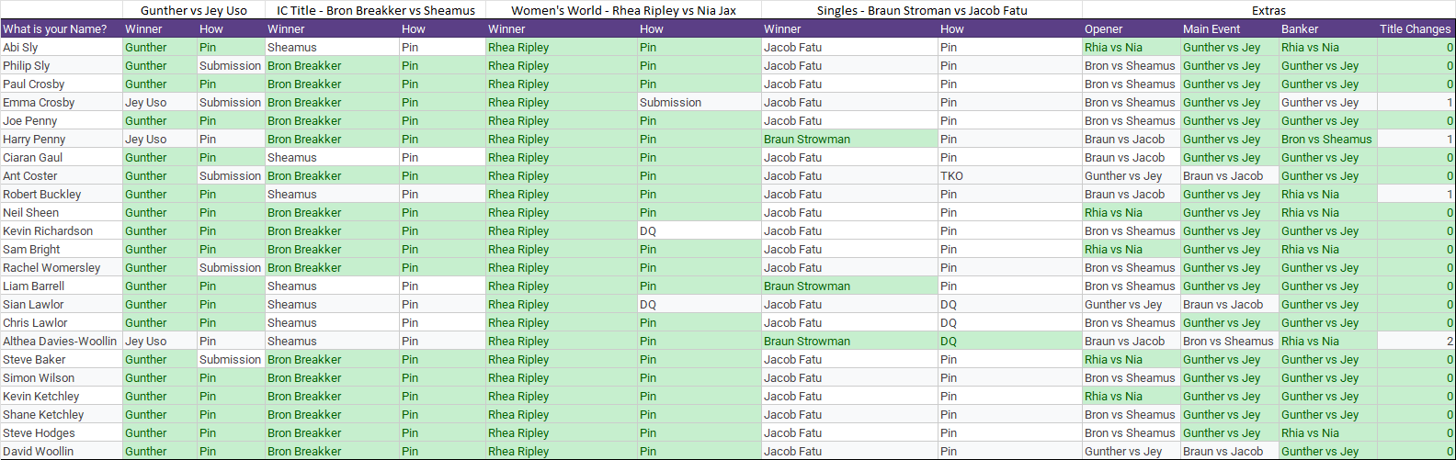Select the 'Banker' column header
This screenshot has width=1456, height=460.
(x=1300, y=29)
